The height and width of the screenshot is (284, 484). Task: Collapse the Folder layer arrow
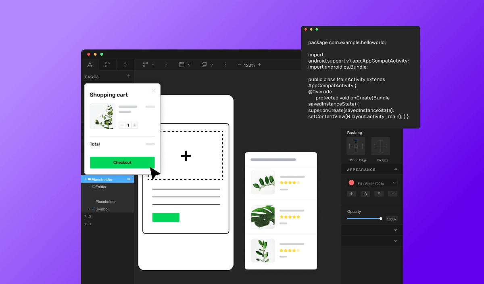coord(89,187)
